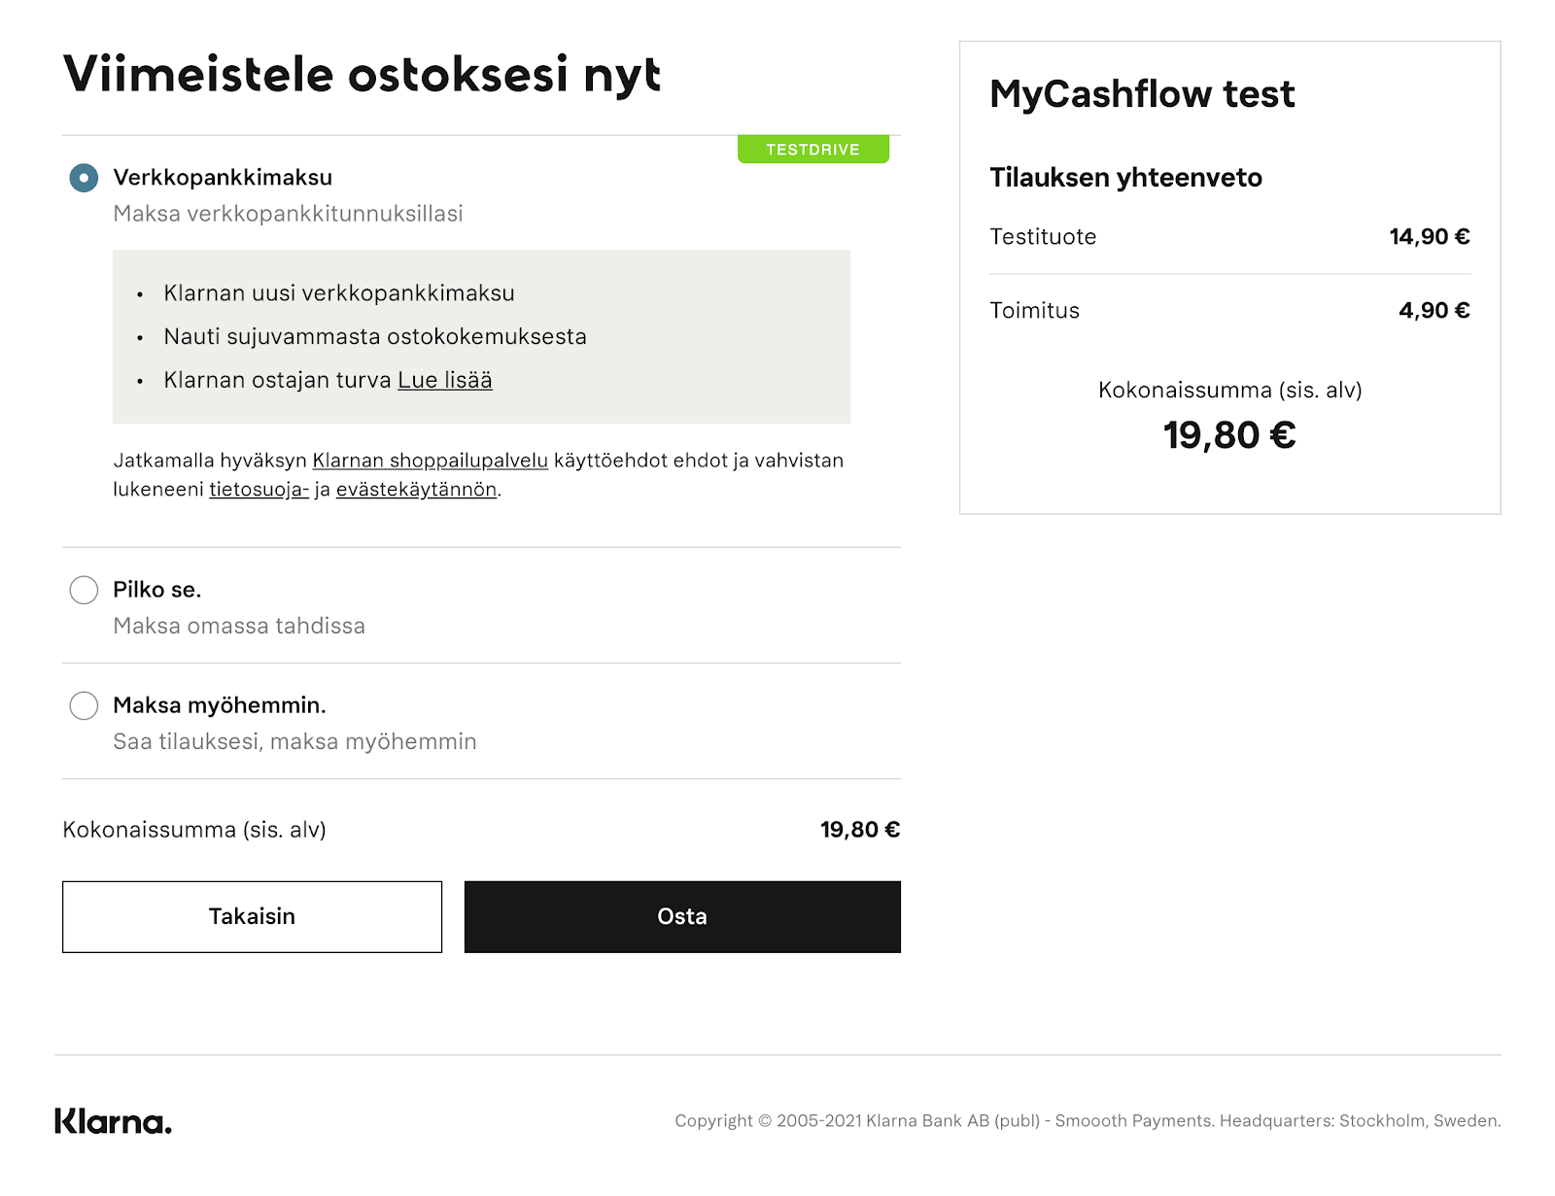The width and height of the screenshot is (1555, 1196).
Task: Click the Klarna copyright footer text
Action: (1088, 1120)
